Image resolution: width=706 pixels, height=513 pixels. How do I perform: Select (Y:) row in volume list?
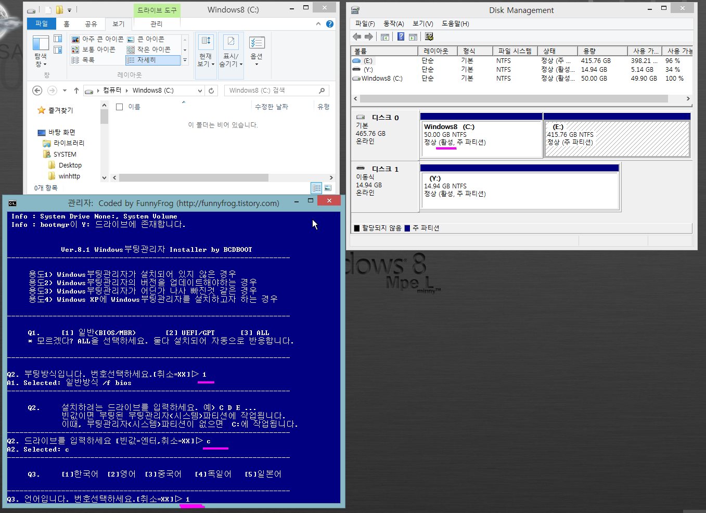[x=522, y=70]
